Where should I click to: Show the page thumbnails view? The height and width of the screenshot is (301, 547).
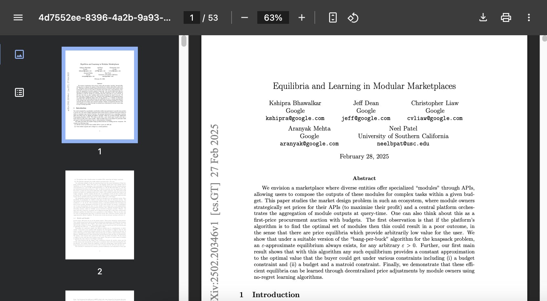(19, 54)
